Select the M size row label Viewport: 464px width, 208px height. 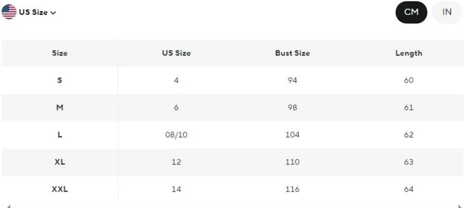[x=60, y=108]
